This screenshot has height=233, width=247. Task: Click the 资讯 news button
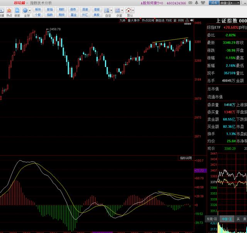[x=213, y=3]
